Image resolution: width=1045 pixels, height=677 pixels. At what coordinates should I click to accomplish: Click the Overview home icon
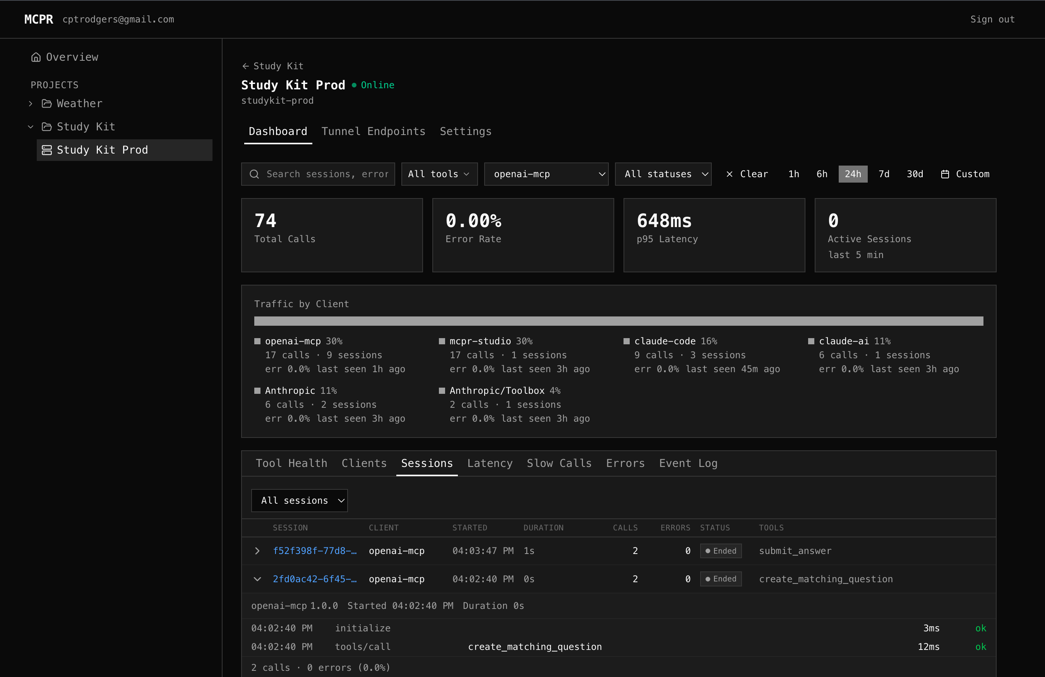(x=36, y=56)
